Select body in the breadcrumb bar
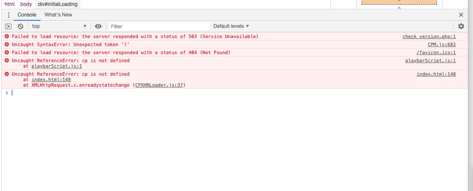 (26, 4)
